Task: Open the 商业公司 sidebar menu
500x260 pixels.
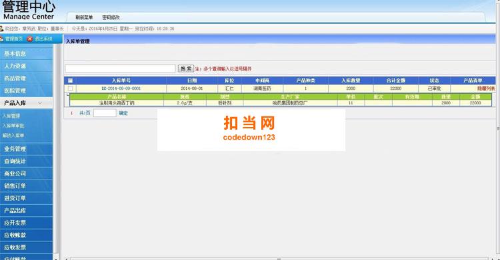Action: point(26,174)
